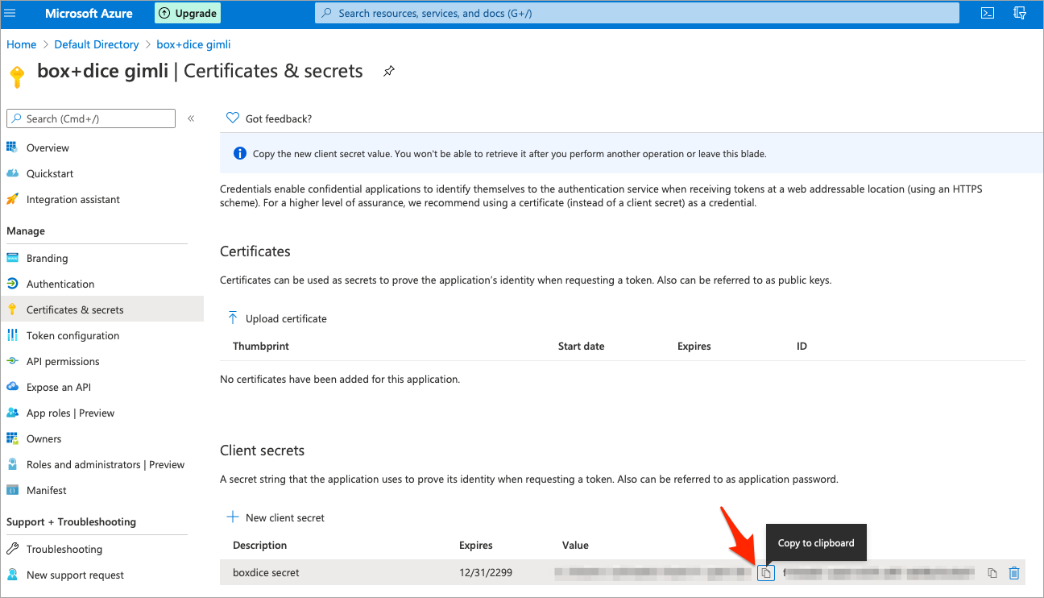1044x598 pixels.
Task: Copy the client secret value to clipboard
Action: point(766,573)
